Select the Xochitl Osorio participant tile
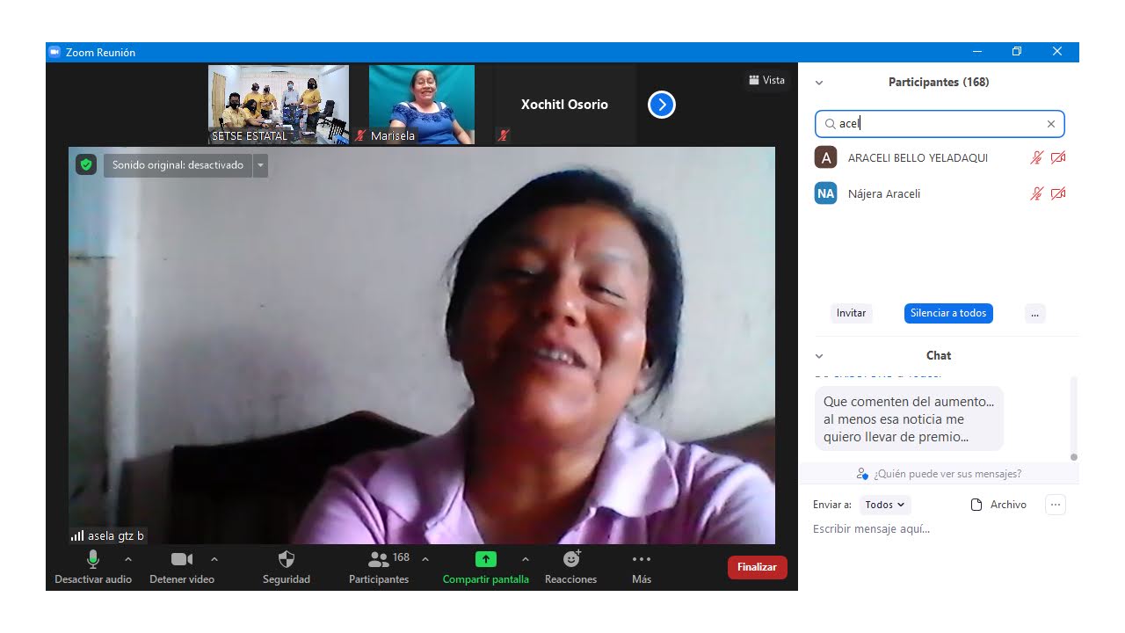 point(565,105)
